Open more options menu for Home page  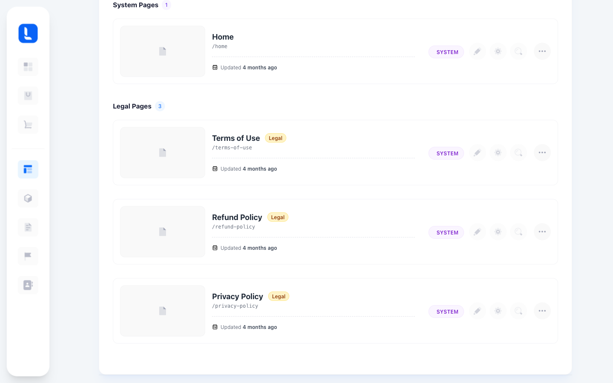pos(542,51)
